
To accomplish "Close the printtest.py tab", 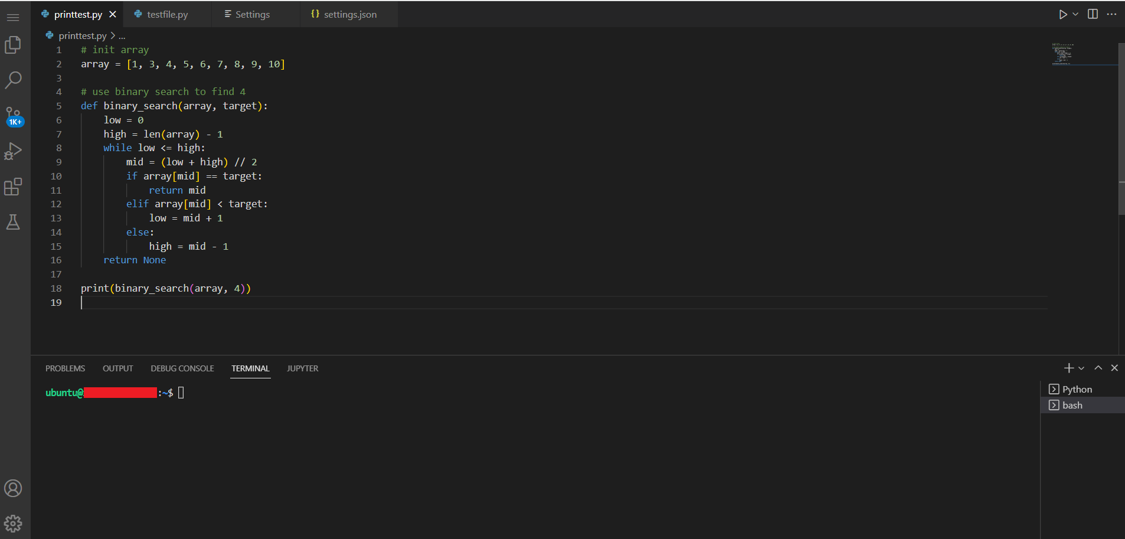I will point(113,14).
